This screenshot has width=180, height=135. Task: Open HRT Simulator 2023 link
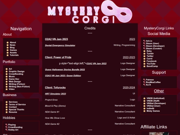point(55,94)
